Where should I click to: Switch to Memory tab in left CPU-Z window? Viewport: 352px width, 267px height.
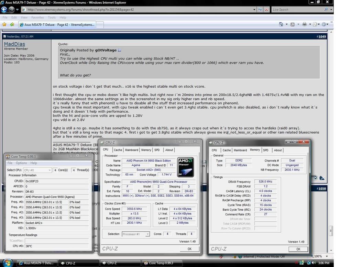pyautogui.click(x=146, y=150)
